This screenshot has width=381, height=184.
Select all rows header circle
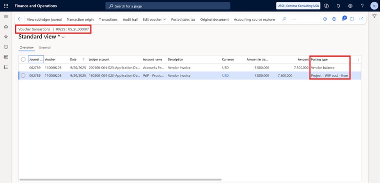[x=23, y=60]
